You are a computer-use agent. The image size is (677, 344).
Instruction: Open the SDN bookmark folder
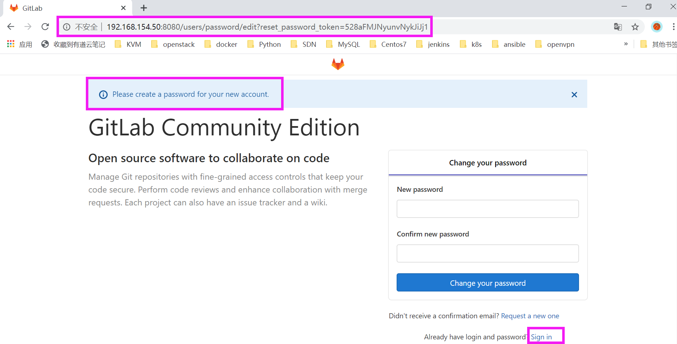click(x=304, y=44)
